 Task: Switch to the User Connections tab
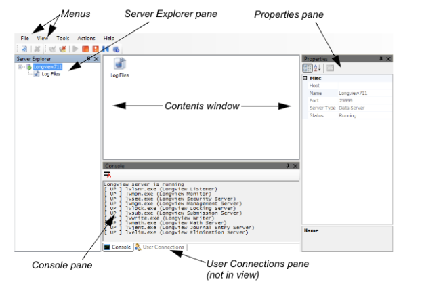[x=160, y=247]
